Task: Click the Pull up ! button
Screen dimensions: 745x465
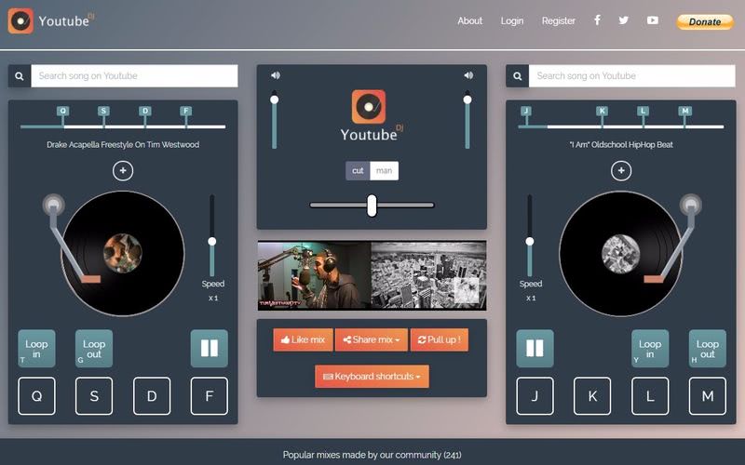Action: (x=440, y=339)
